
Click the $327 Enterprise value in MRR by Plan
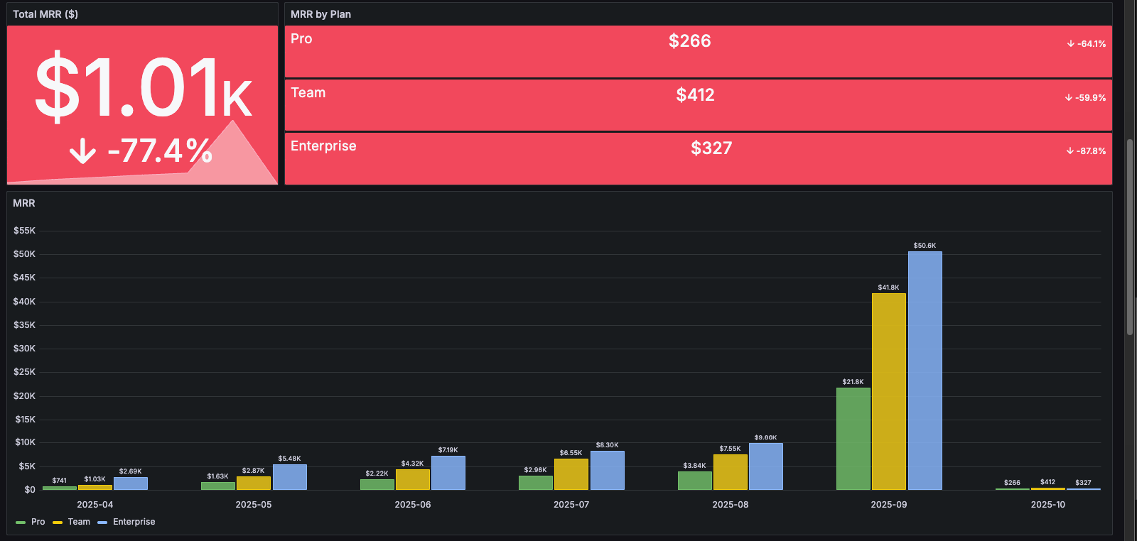click(x=711, y=148)
